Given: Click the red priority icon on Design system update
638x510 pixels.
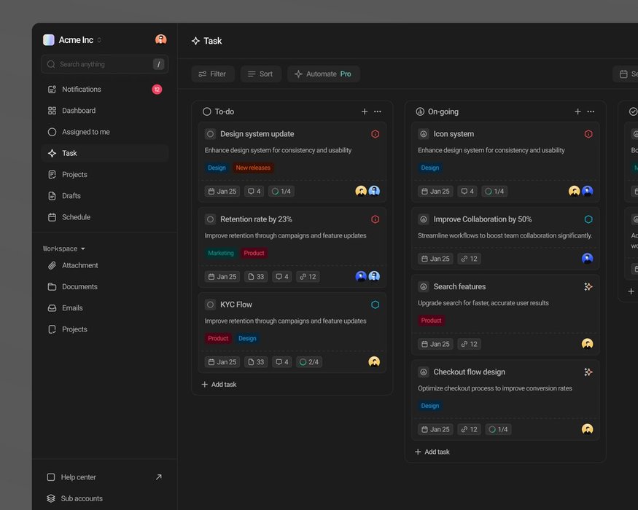Looking at the screenshot, I should (x=375, y=134).
